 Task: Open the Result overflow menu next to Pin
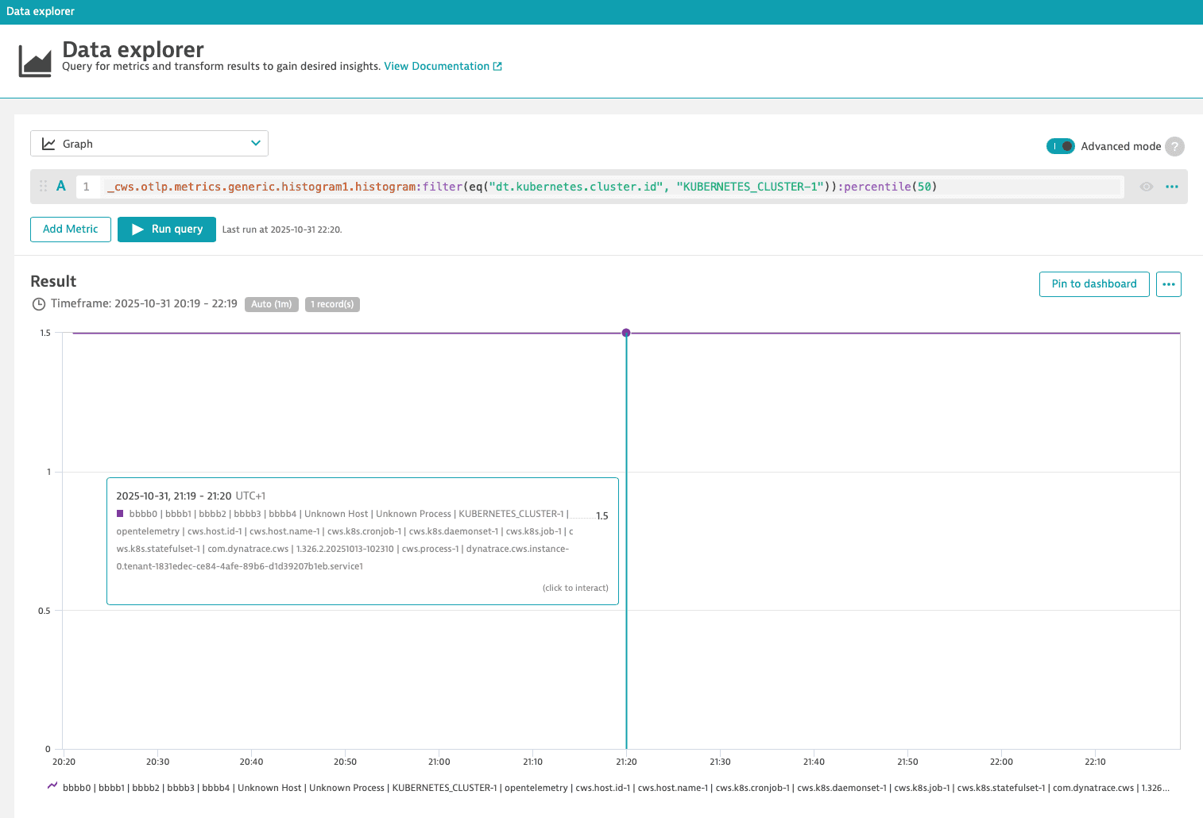coord(1168,284)
